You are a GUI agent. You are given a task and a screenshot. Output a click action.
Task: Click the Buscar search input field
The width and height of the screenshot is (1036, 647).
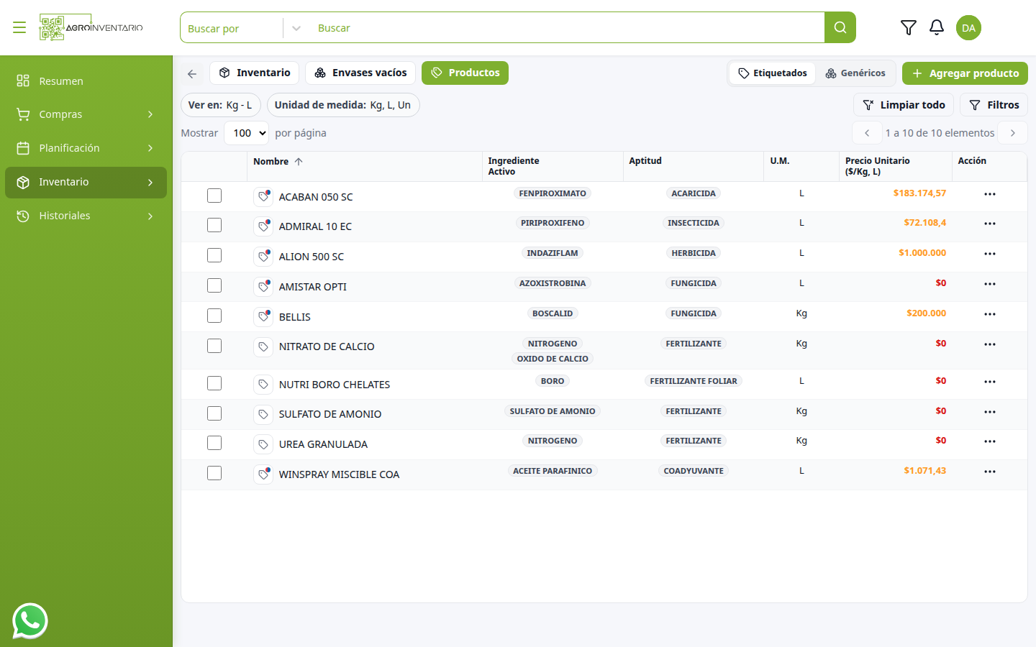566,28
